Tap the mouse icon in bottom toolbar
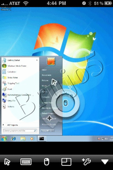113x170 pixels. (47, 162)
